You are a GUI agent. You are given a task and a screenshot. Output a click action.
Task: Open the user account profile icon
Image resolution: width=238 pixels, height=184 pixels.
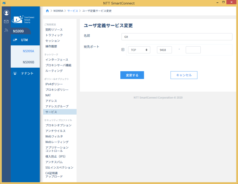6,13
